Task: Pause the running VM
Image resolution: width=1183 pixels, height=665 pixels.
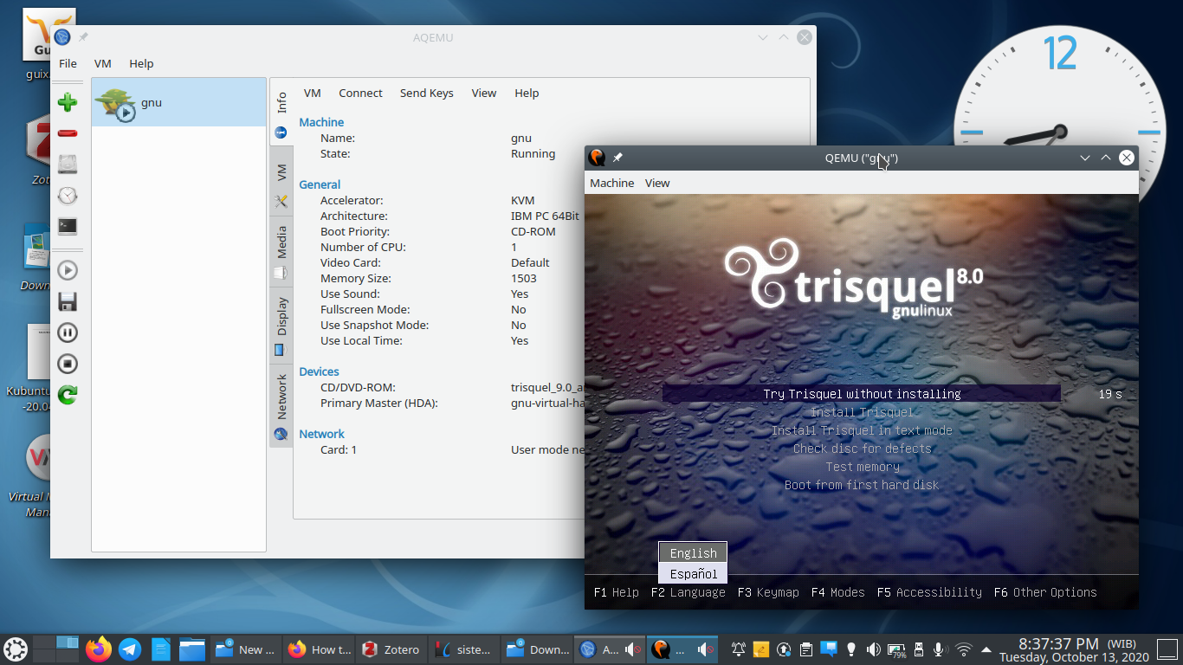Action: pos(68,332)
